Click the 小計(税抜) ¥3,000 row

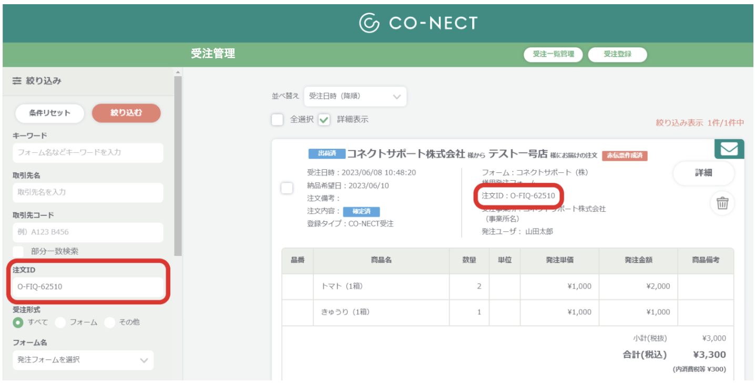(x=679, y=338)
